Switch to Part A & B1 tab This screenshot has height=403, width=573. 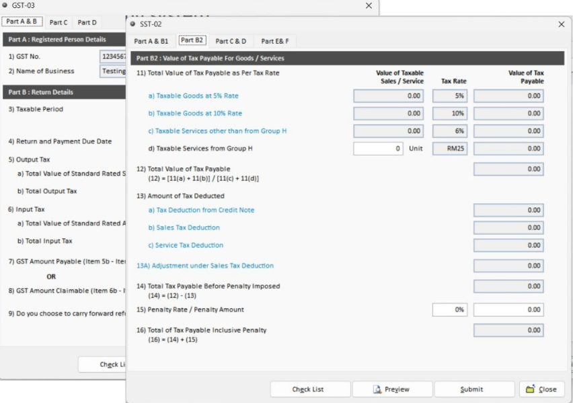pyautogui.click(x=151, y=41)
